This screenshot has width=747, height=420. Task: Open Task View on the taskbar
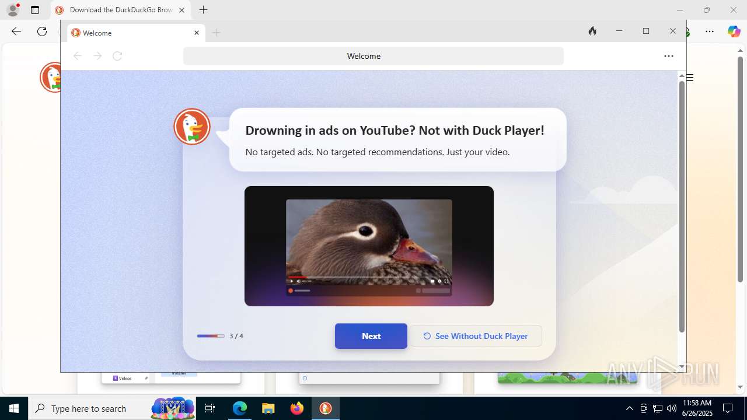point(211,408)
